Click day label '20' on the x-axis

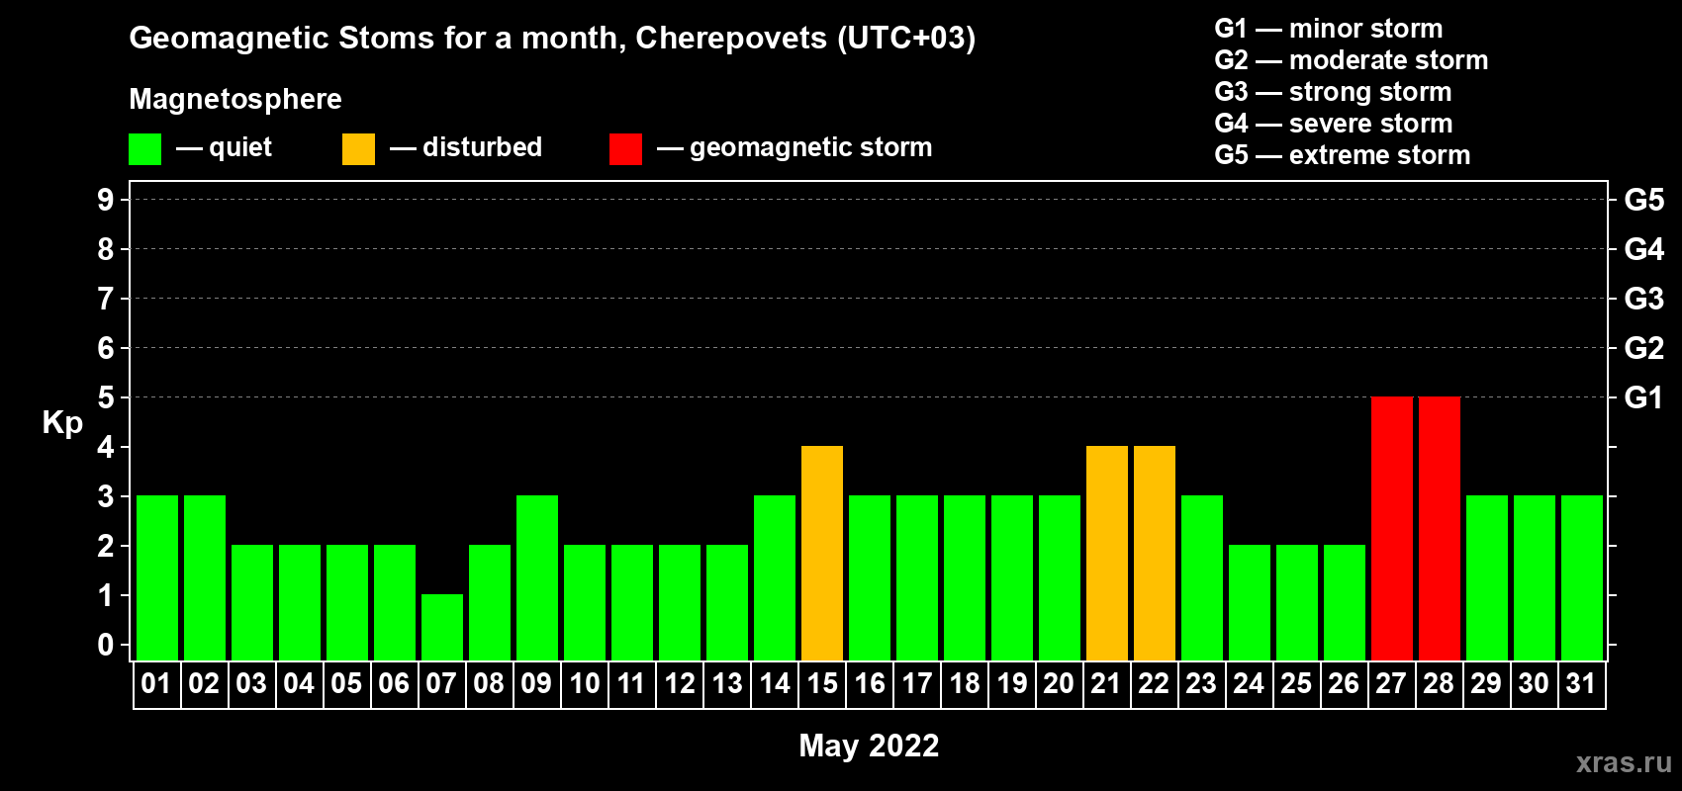pyautogui.click(x=1059, y=684)
